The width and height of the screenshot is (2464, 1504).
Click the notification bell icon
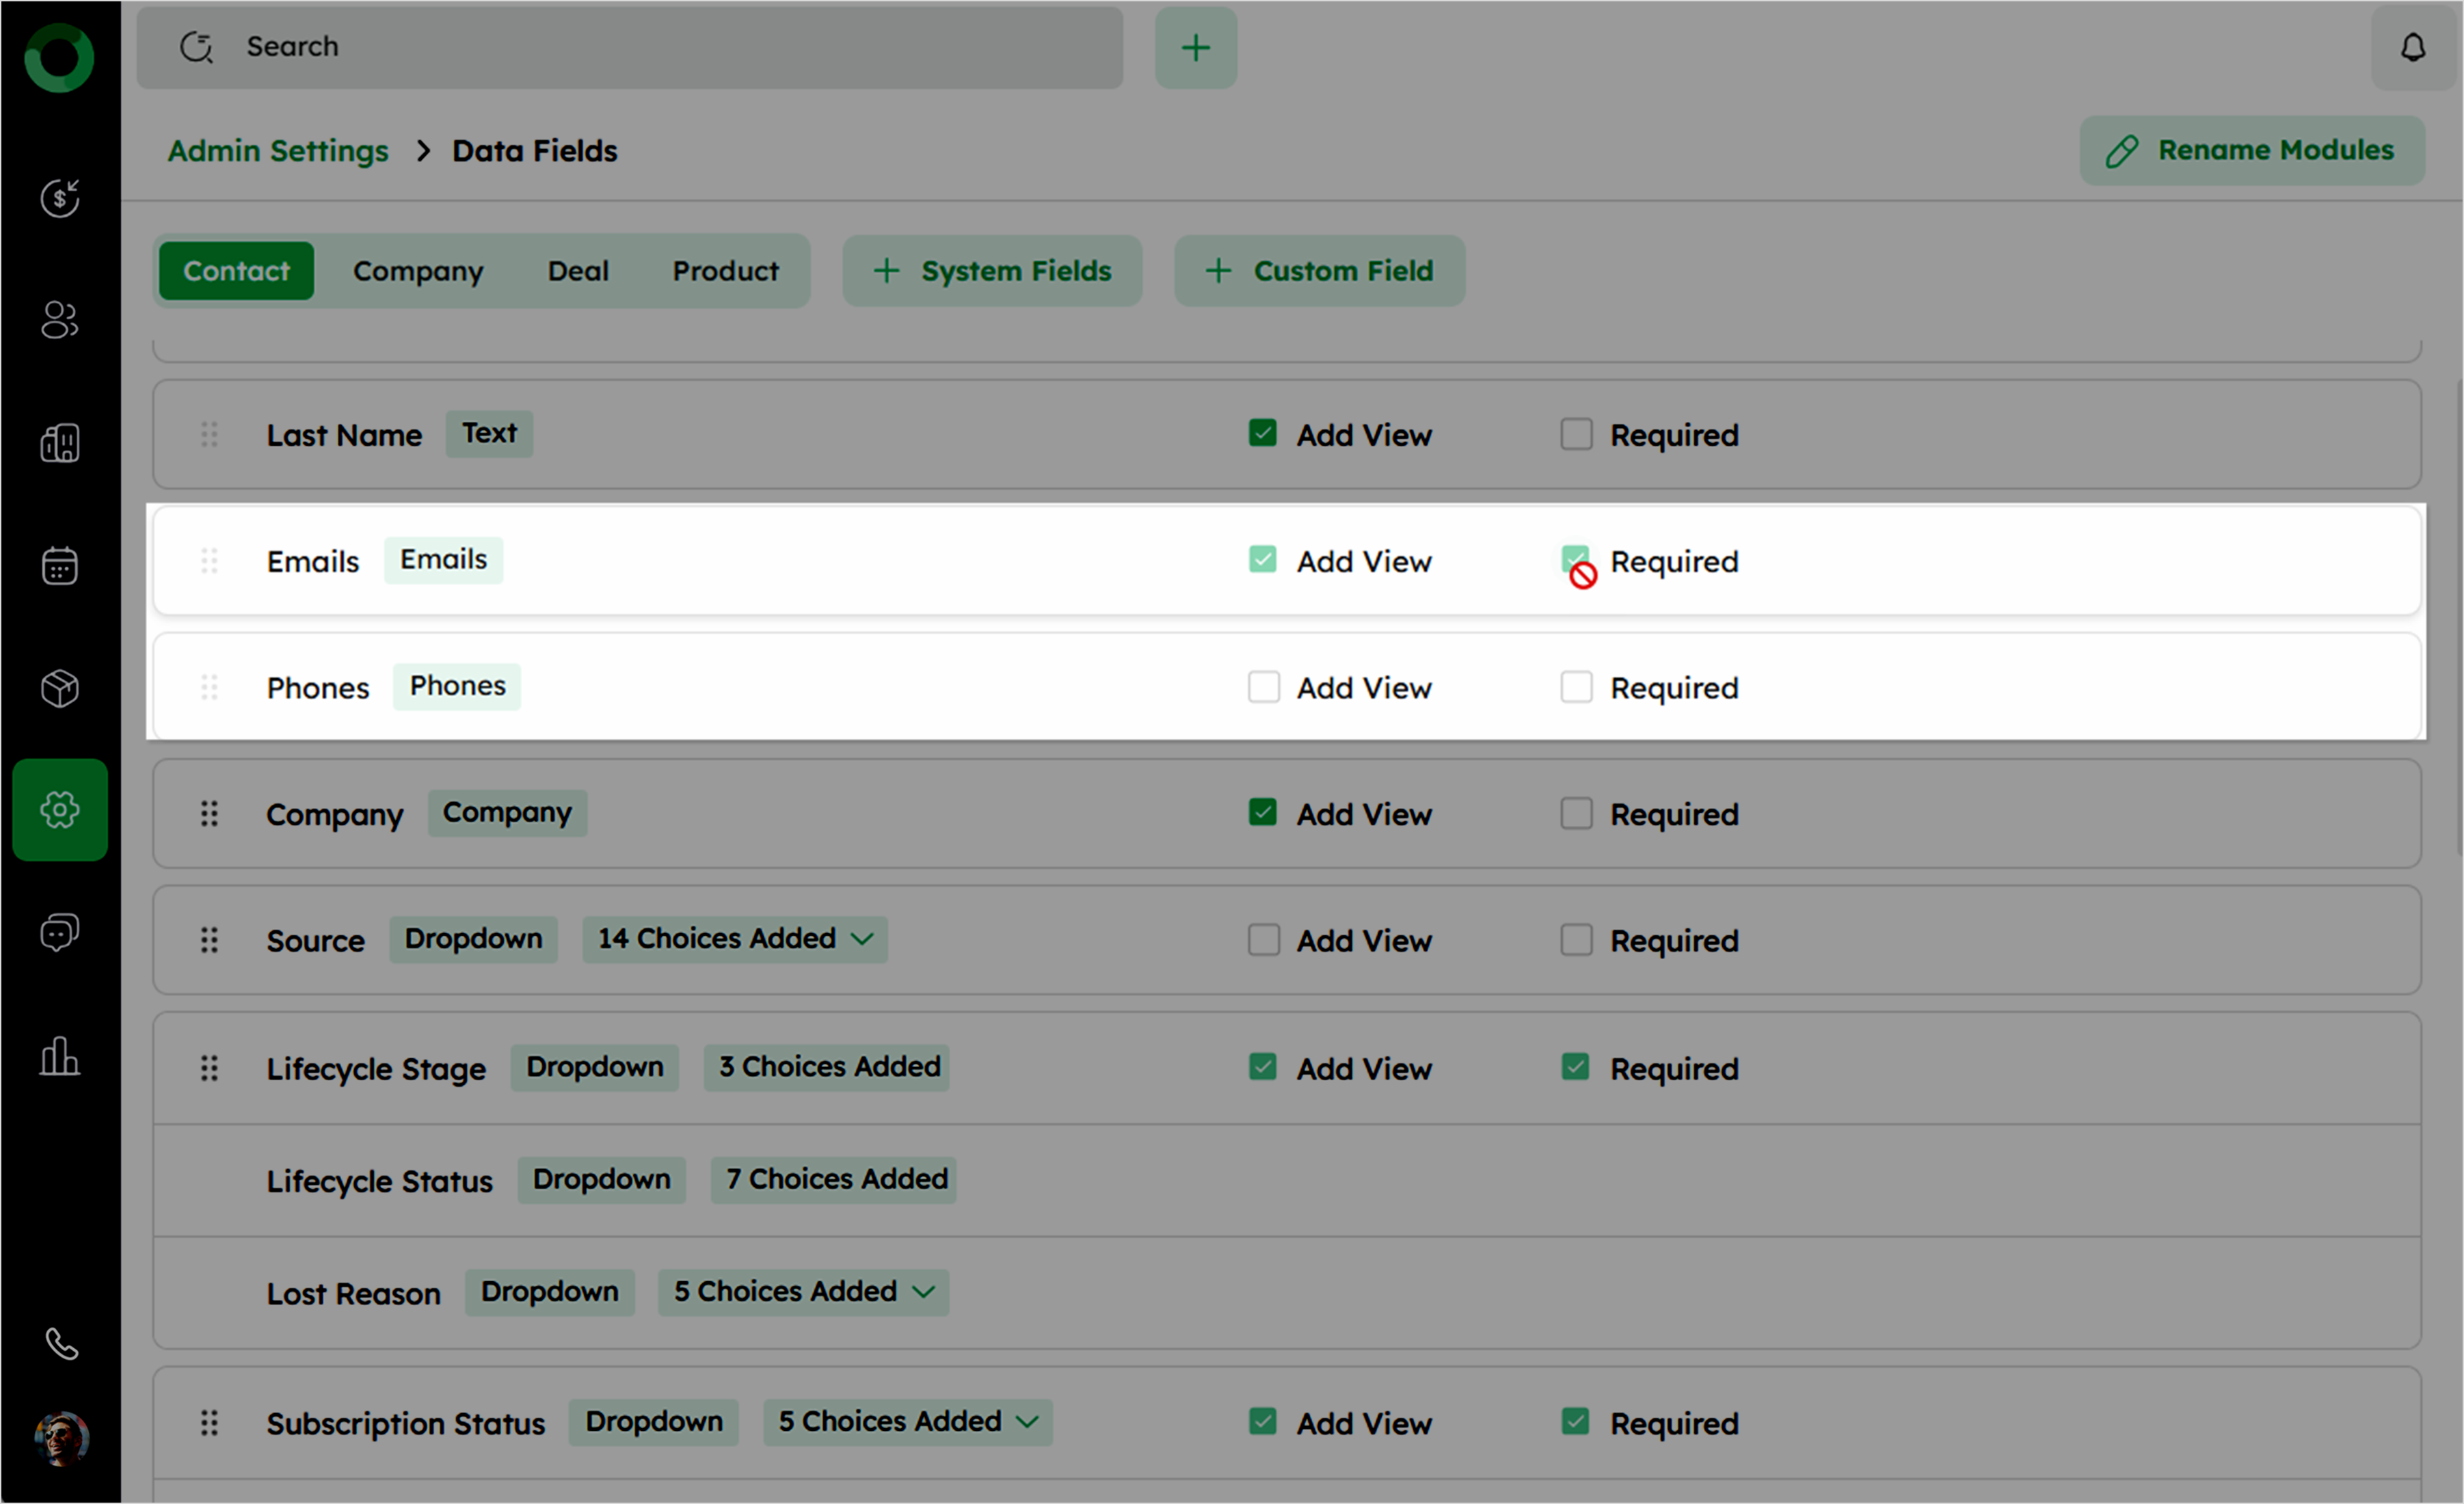tap(2412, 47)
